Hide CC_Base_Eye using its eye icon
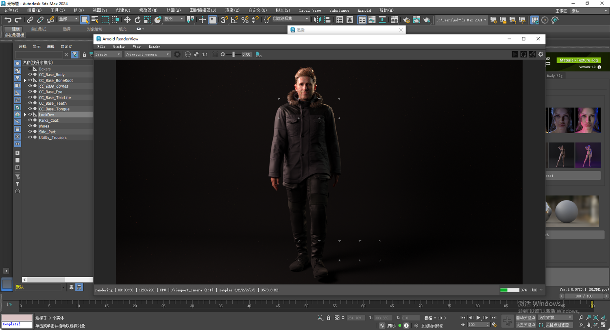 click(30, 92)
